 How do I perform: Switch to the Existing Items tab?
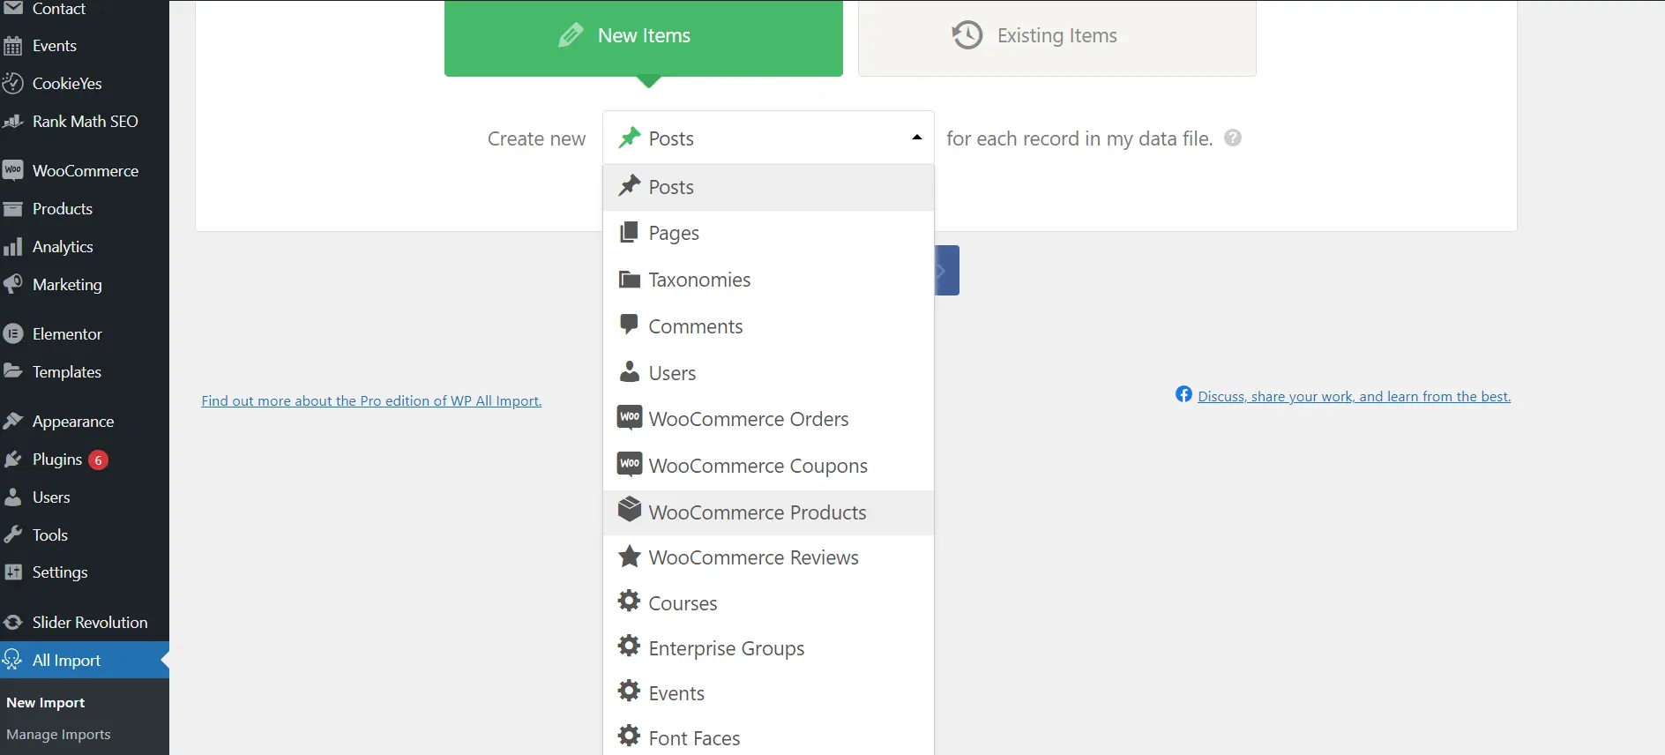pos(1057,37)
